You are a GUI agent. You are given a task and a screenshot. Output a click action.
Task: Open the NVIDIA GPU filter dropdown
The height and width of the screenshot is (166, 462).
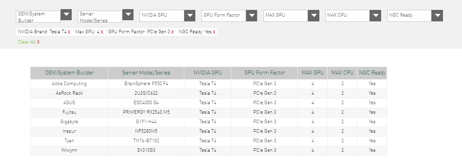167,15
